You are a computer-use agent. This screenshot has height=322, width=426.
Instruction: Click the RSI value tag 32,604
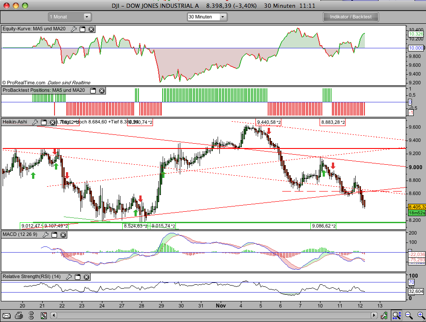click(416, 291)
